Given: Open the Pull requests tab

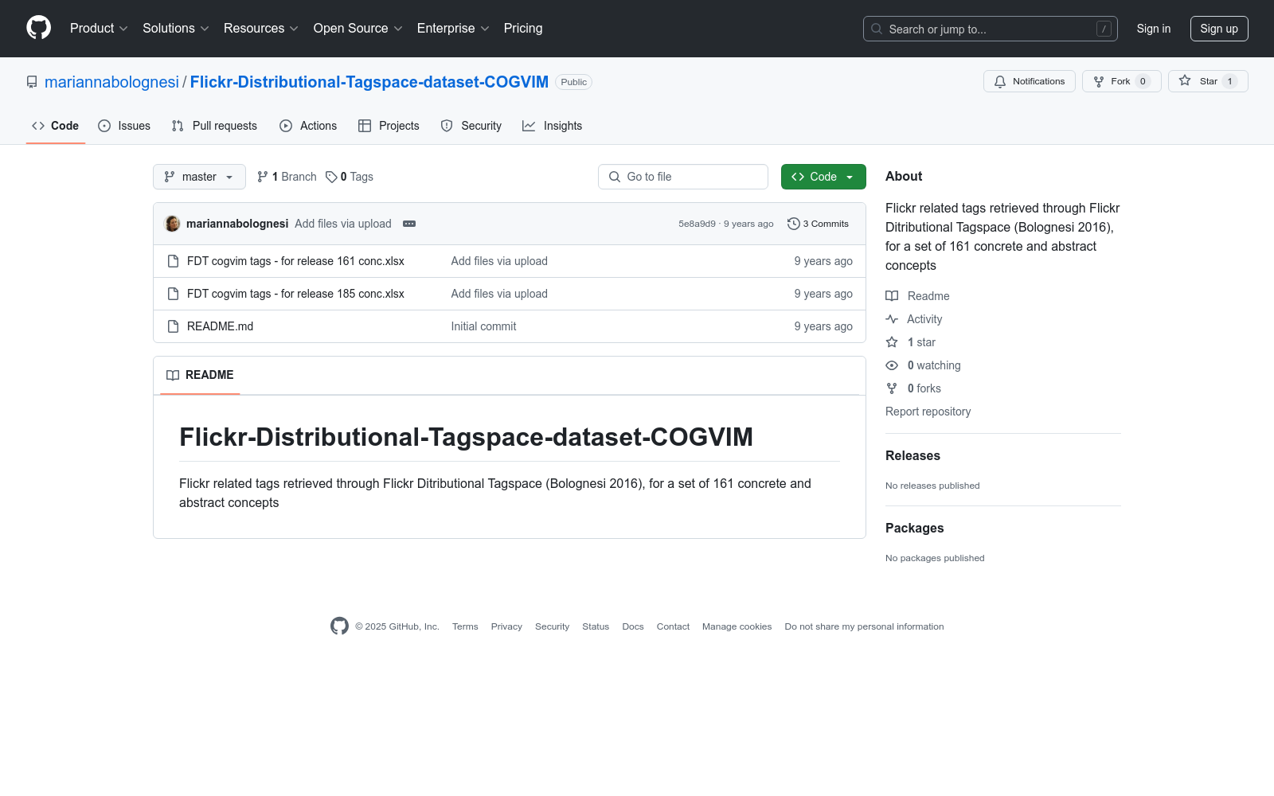Looking at the screenshot, I should (214, 126).
